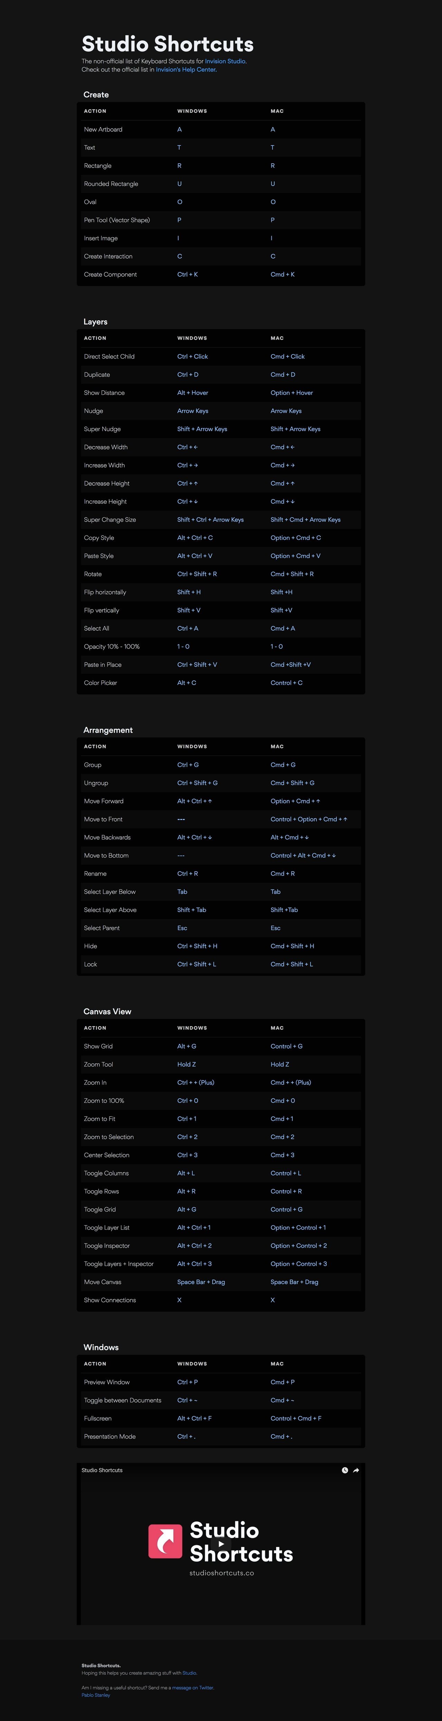
Task: Click 'Pen Tool (Vector Shape)' row
Action: coord(221,220)
